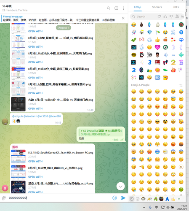Dismiss the pinned message bar
The image size is (189, 211).
[123, 18]
